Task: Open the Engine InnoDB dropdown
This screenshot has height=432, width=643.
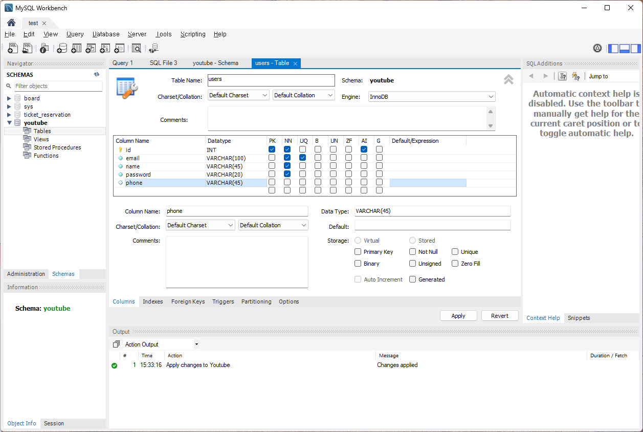Action: coord(432,97)
